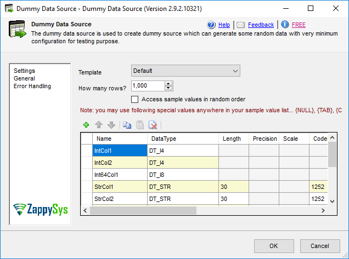Open the FREE link
This screenshot has height=259, width=349.
pyautogui.click(x=299, y=25)
